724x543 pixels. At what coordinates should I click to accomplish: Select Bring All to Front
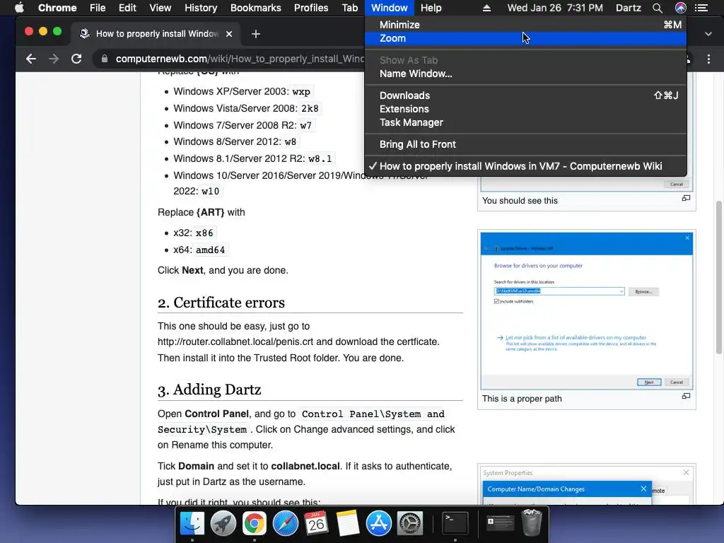(x=525, y=144)
